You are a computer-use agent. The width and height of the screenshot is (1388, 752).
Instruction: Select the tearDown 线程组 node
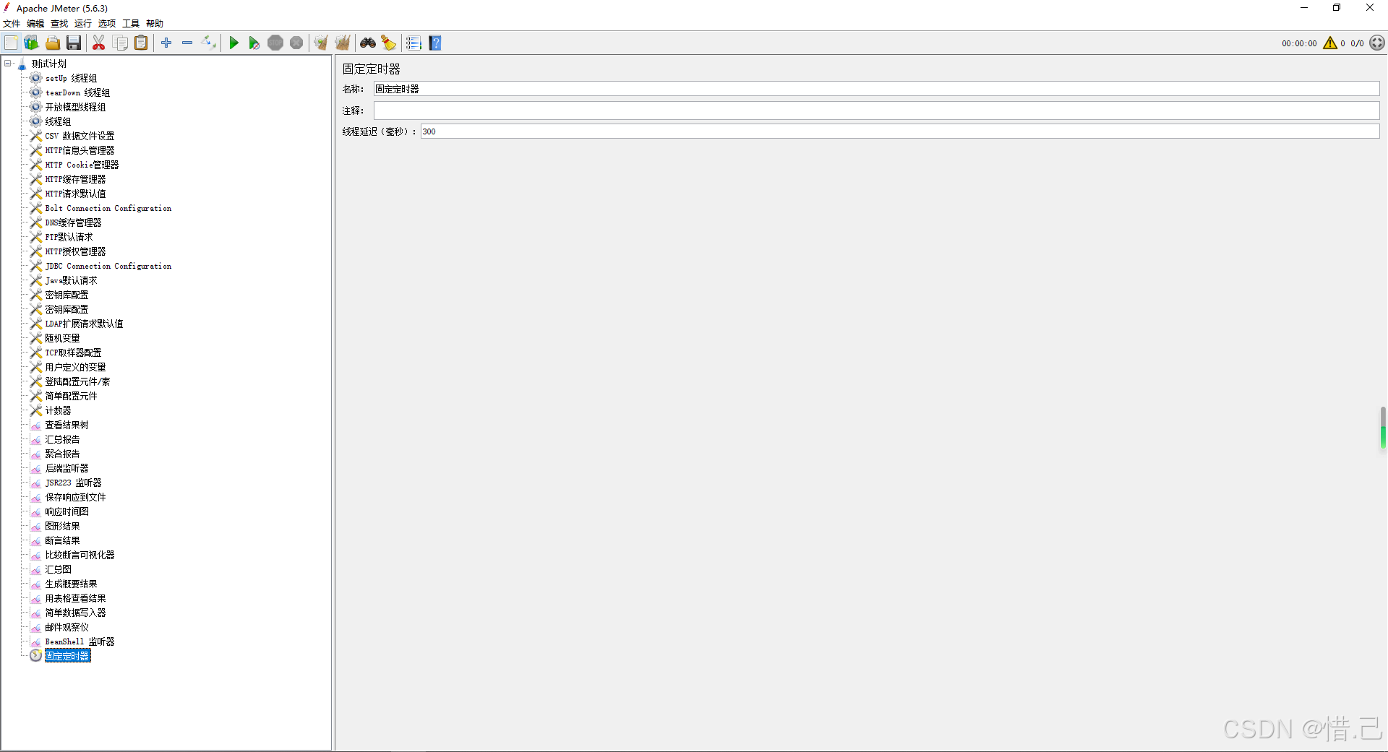tap(77, 92)
